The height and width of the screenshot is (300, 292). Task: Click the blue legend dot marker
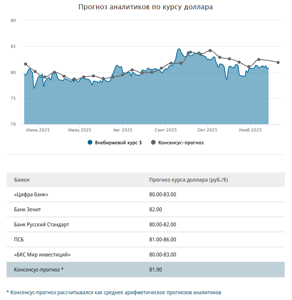90,143
